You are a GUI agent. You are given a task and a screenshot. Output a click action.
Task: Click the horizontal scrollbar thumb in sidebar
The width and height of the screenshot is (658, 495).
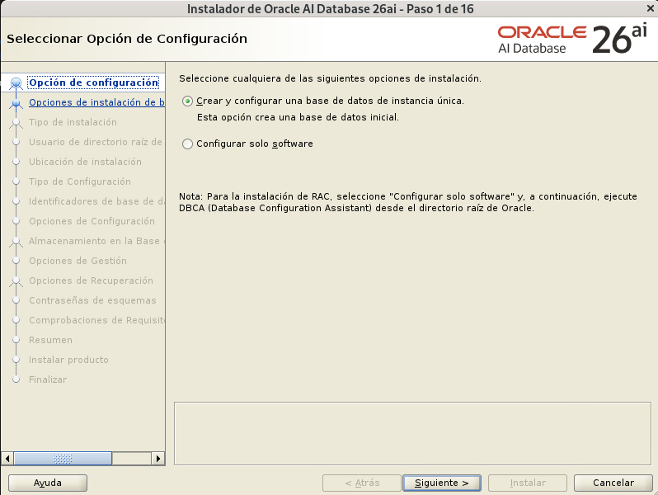[63, 458]
